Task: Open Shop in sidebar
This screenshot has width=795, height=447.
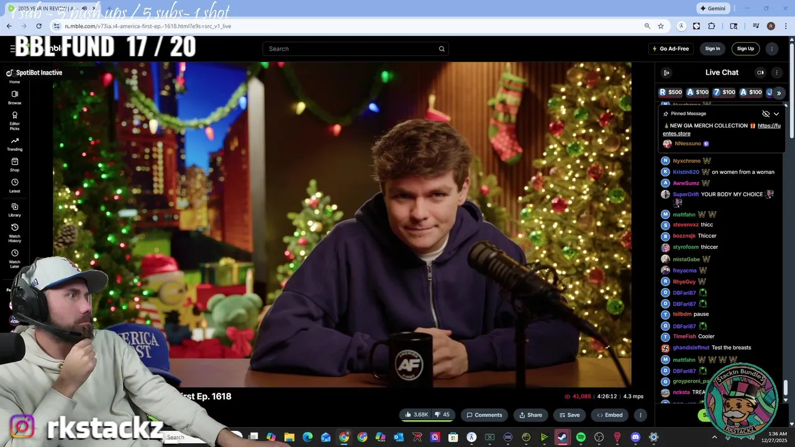Action: pyautogui.click(x=14, y=165)
